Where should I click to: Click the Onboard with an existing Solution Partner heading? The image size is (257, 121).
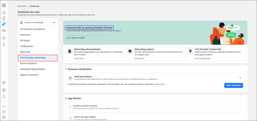tap(89, 28)
